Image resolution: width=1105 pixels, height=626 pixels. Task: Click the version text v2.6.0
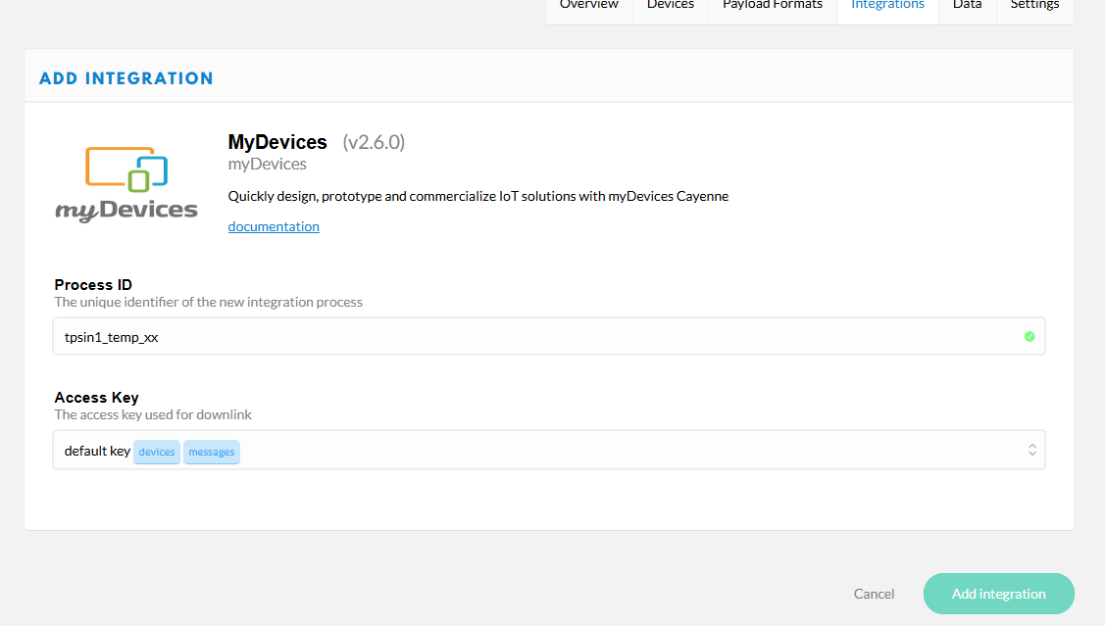coord(374,142)
